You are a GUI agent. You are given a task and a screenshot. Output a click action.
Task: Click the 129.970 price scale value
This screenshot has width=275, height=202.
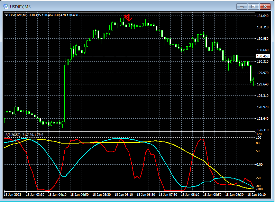coord(263,73)
